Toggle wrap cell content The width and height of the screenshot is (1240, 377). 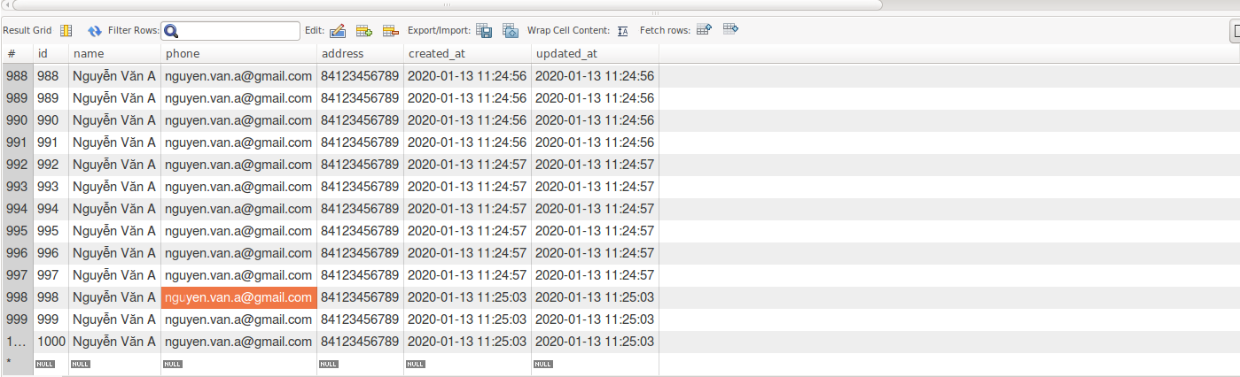[622, 30]
